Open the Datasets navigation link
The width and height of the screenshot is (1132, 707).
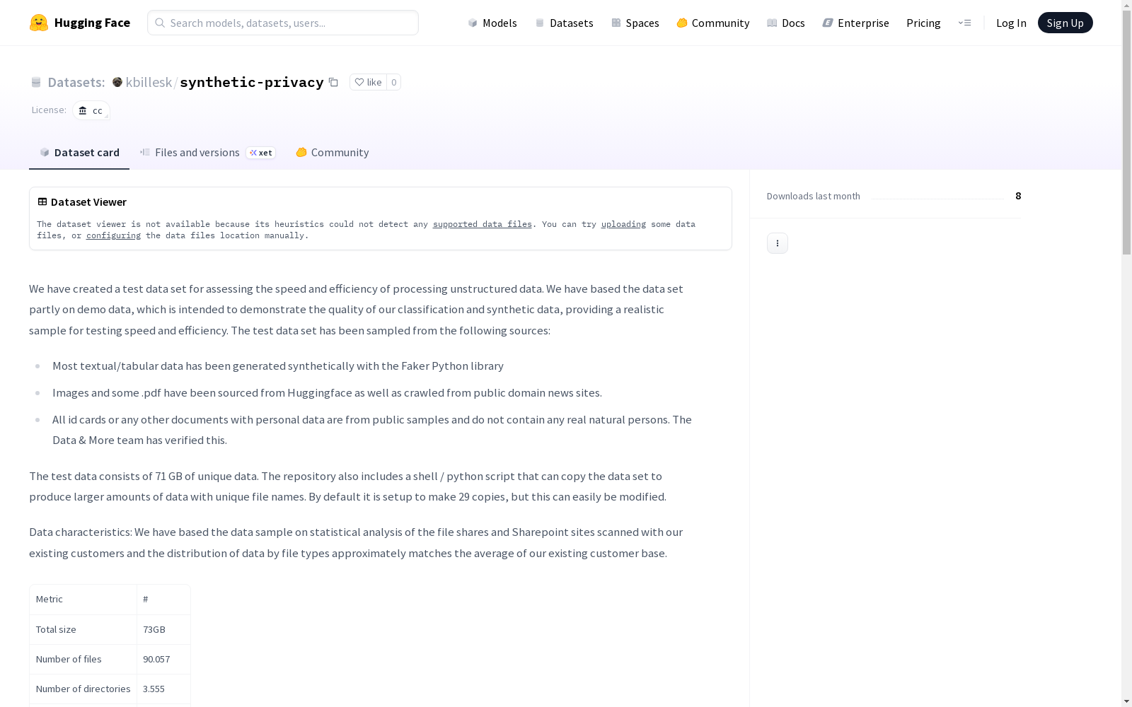[x=564, y=23]
